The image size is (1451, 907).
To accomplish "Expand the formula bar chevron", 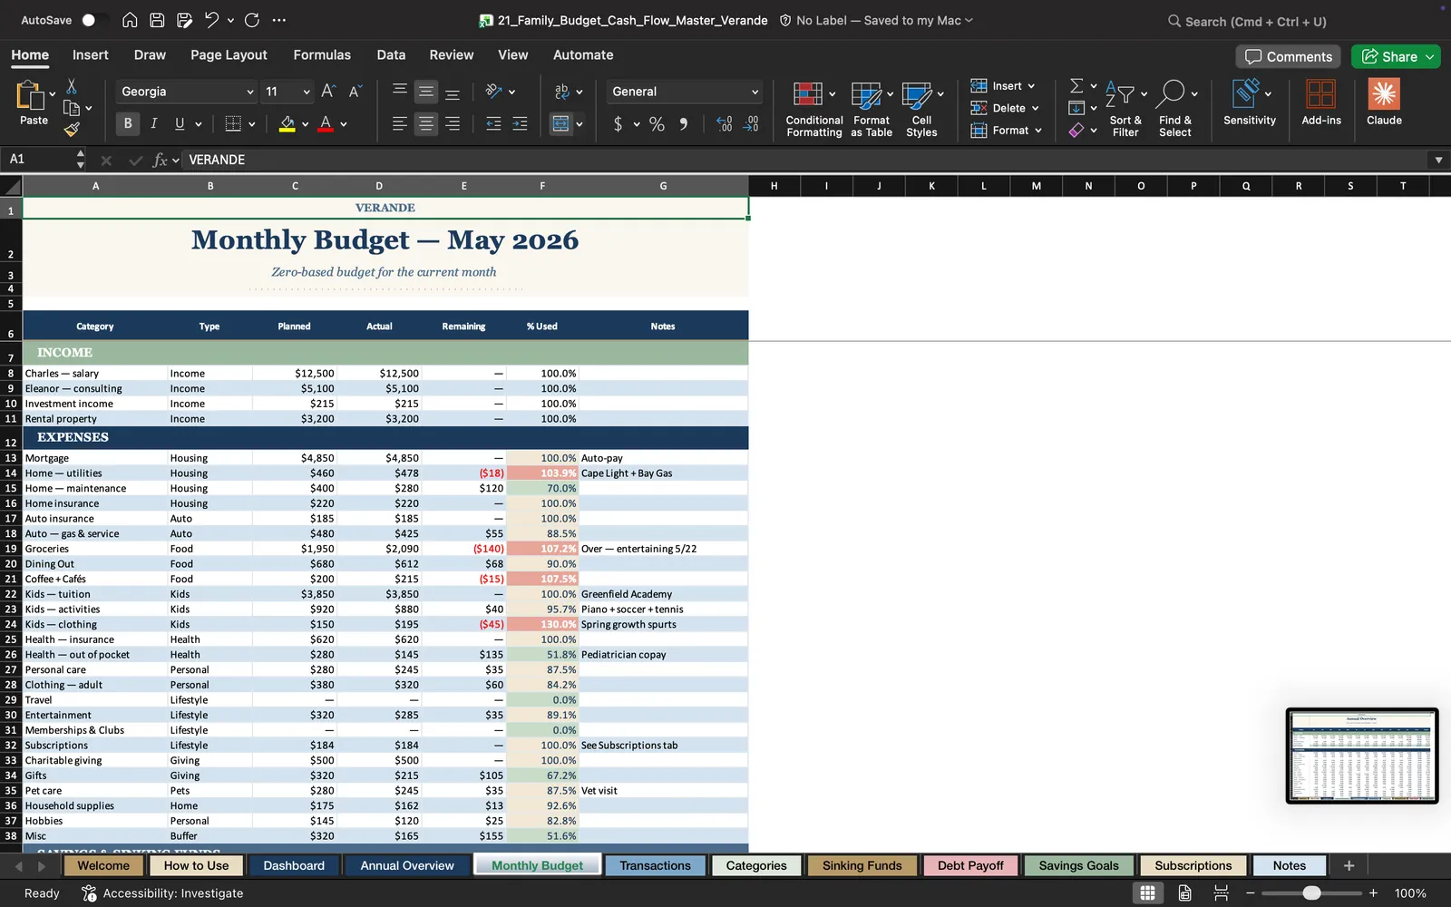I will [x=1438, y=160].
